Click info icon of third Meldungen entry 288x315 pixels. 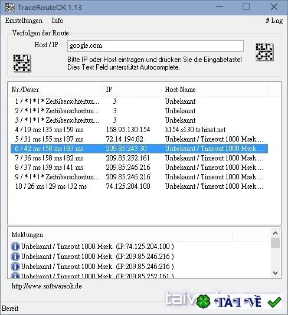[15, 267]
